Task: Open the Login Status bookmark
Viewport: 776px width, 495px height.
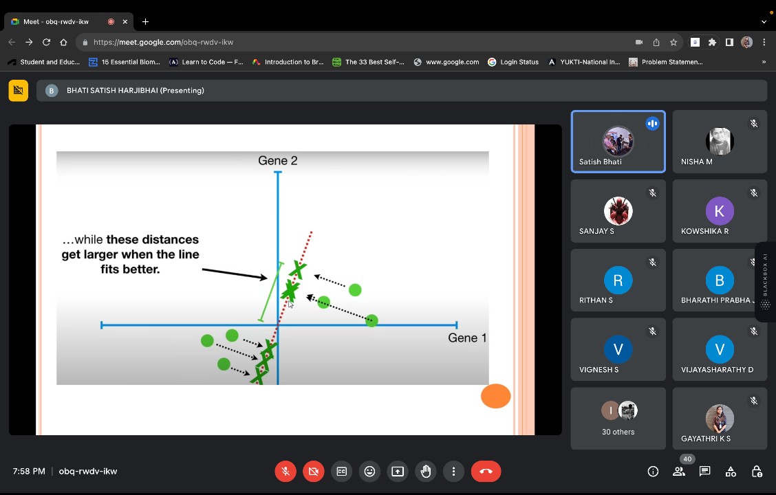Action: 513,62
